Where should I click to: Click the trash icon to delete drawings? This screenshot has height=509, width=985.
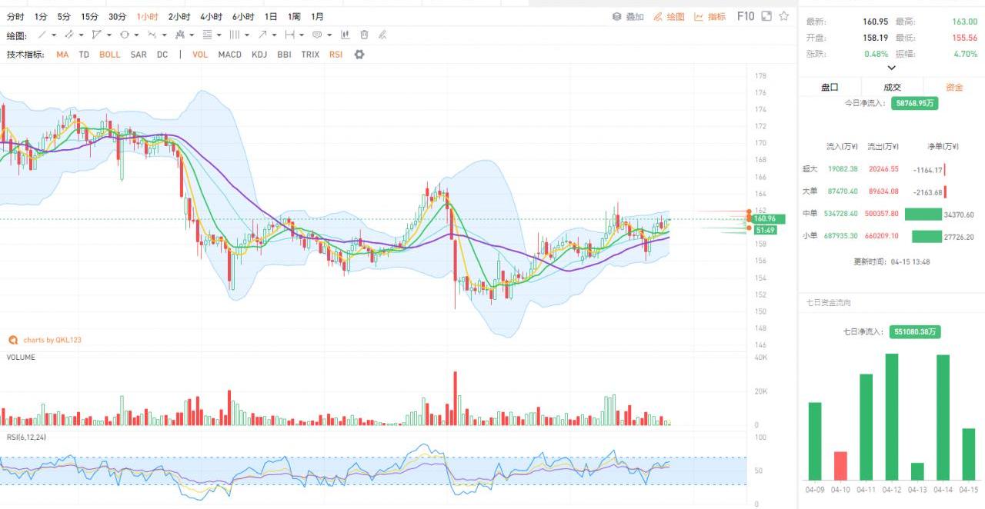(x=364, y=35)
